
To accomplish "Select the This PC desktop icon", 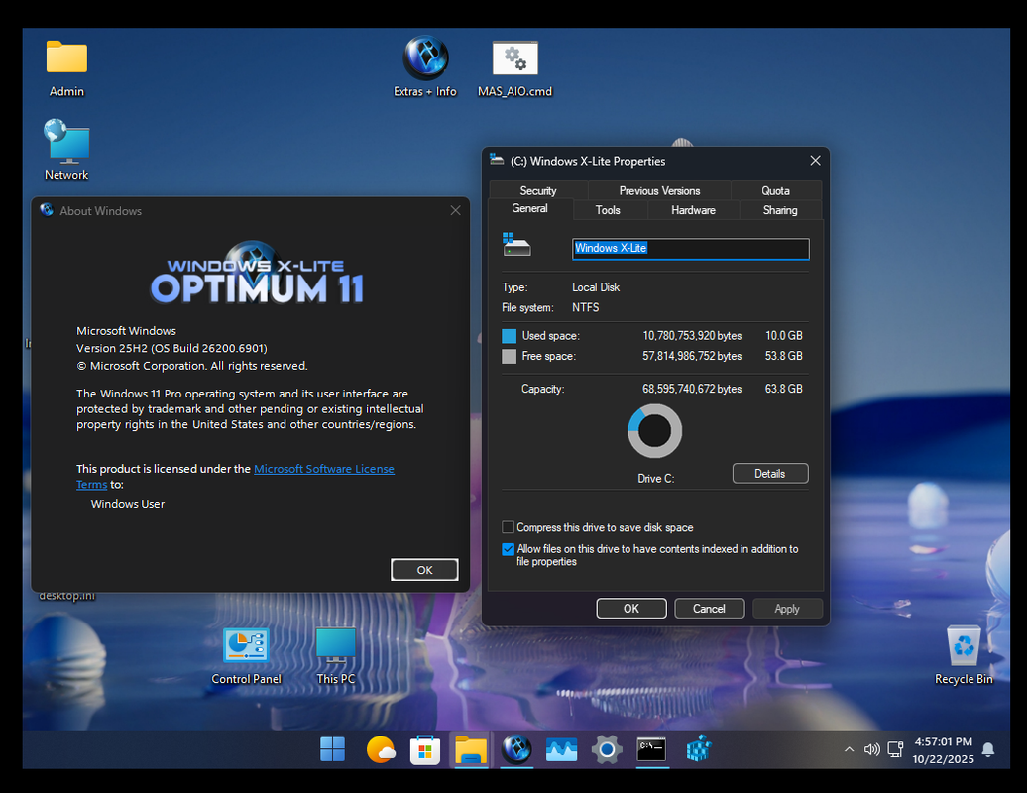I will click(x=335, y=656).
